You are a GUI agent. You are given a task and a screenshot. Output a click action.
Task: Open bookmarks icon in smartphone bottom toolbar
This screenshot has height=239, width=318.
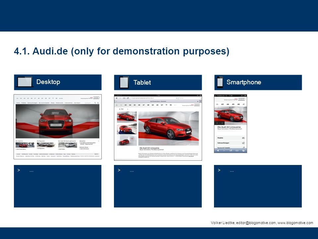[237, 151]
